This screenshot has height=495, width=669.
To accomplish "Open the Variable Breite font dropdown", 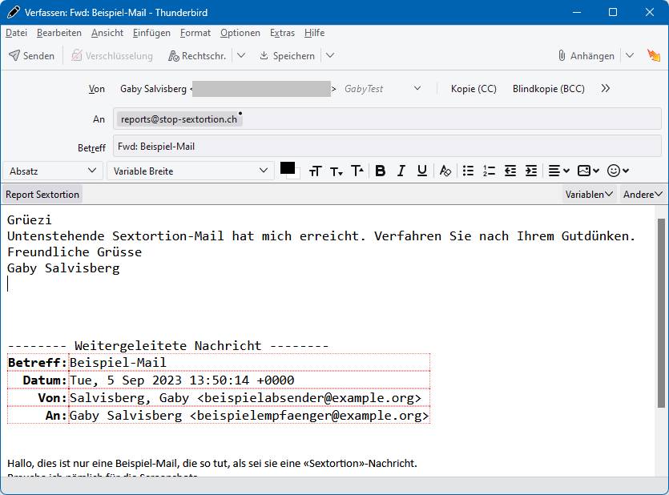I will click(x=190, y=171).
